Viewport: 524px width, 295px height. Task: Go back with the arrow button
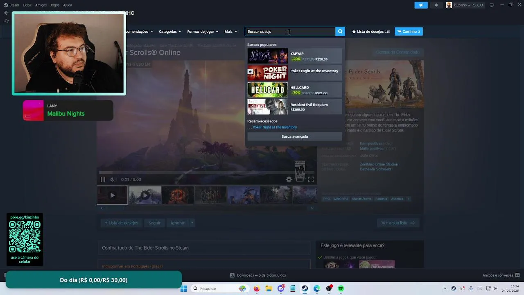pos(6,13)
